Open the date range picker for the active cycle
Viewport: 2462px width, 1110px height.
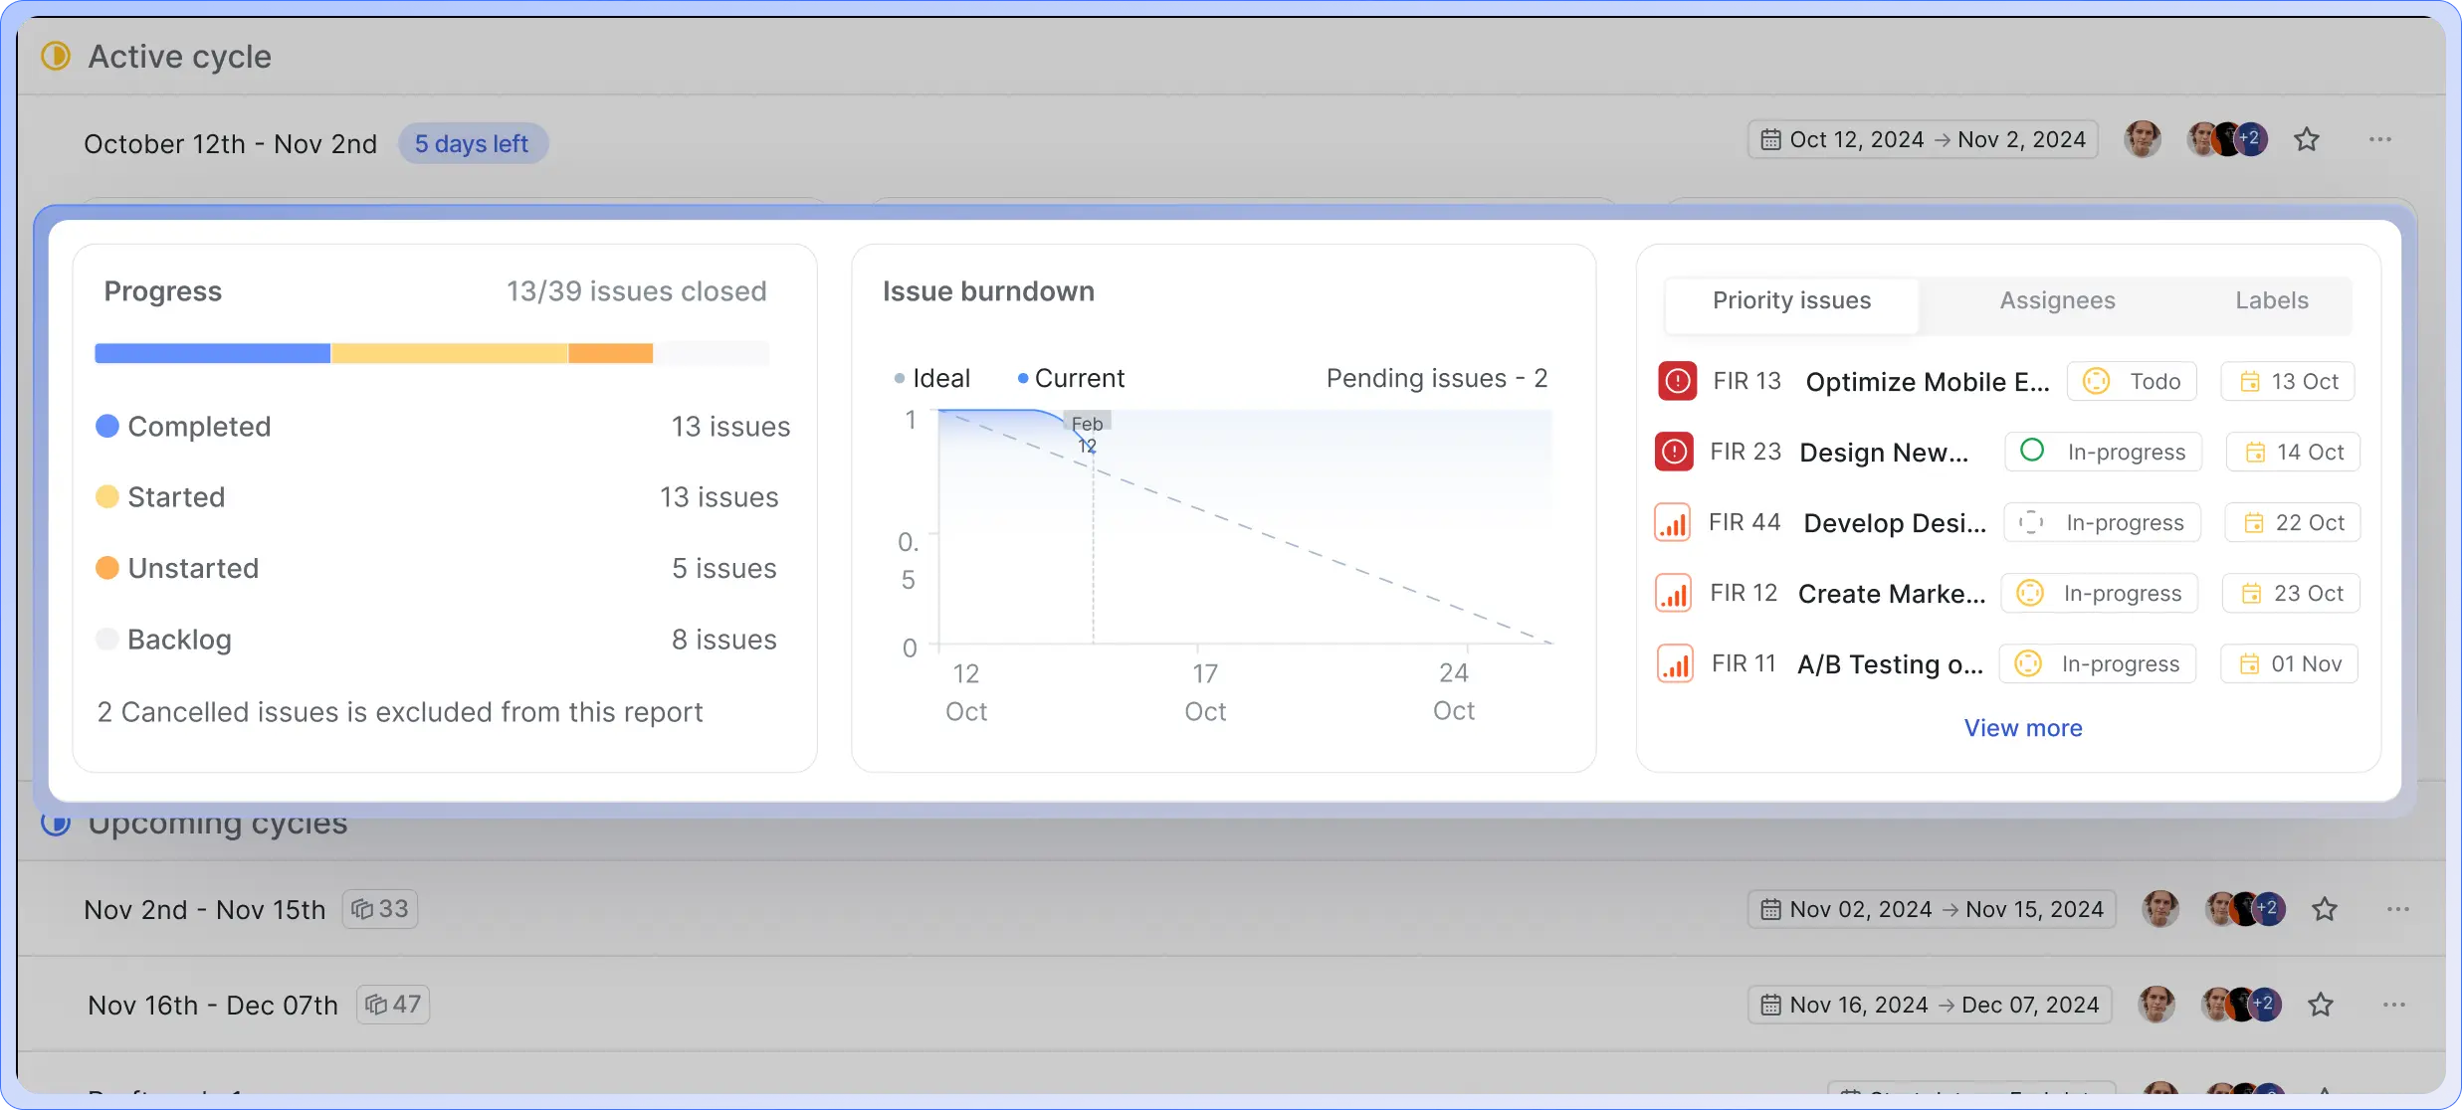point(1922,139)
